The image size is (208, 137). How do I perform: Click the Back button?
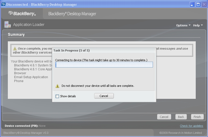(x=181, y=117)
